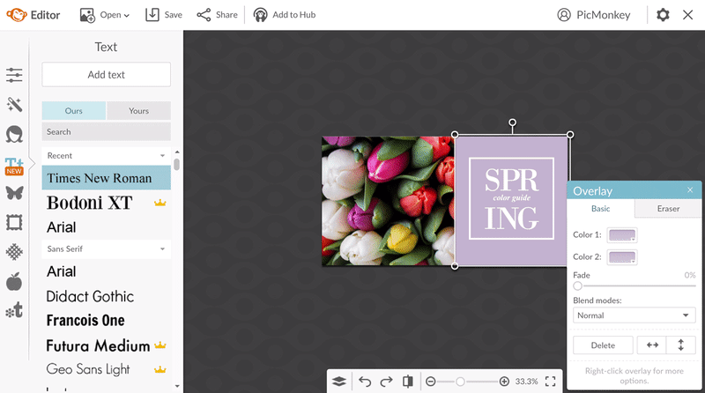Click the layers palette icon
The image size is (705, 393).
pyautogui.click(x=339, y=382)
